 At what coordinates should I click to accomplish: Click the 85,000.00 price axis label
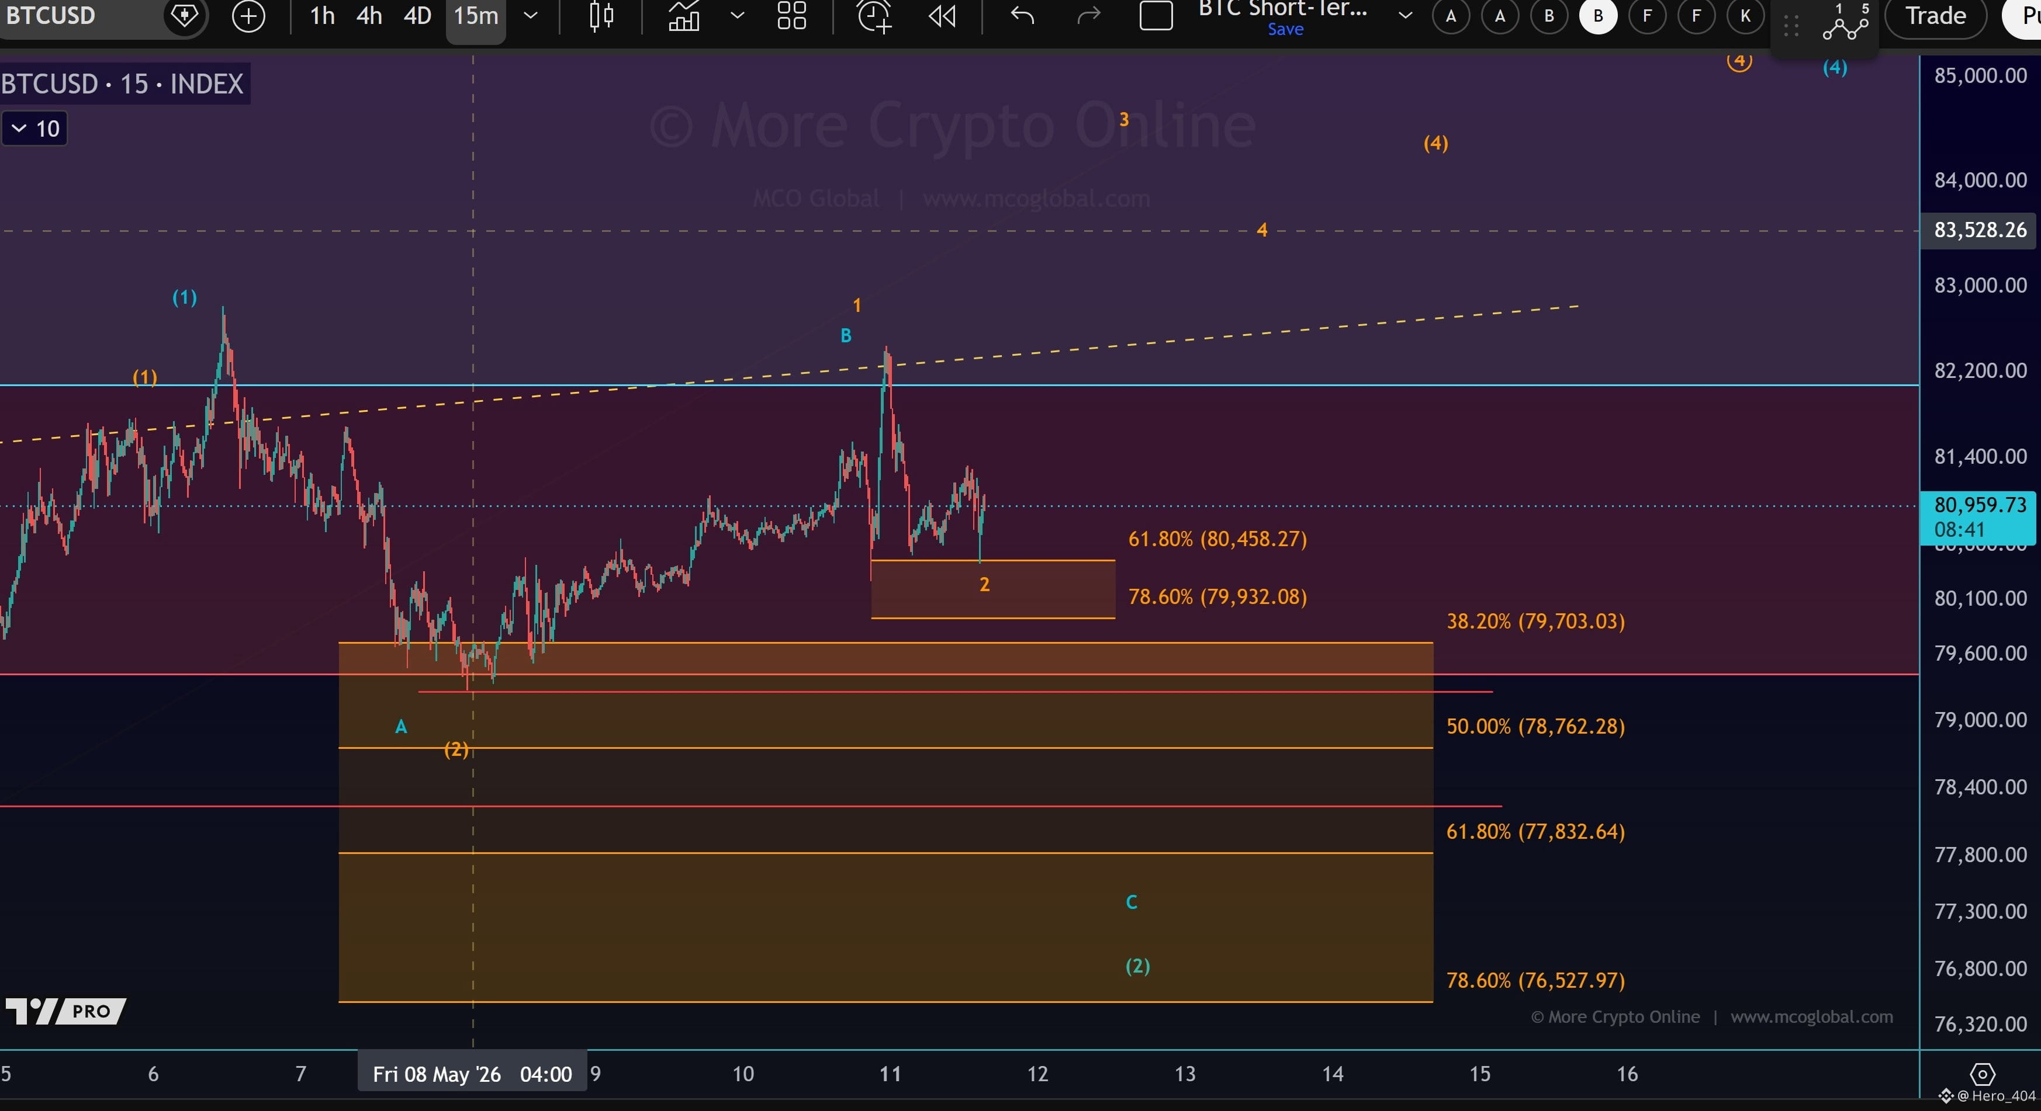[x=1980, y=76]
